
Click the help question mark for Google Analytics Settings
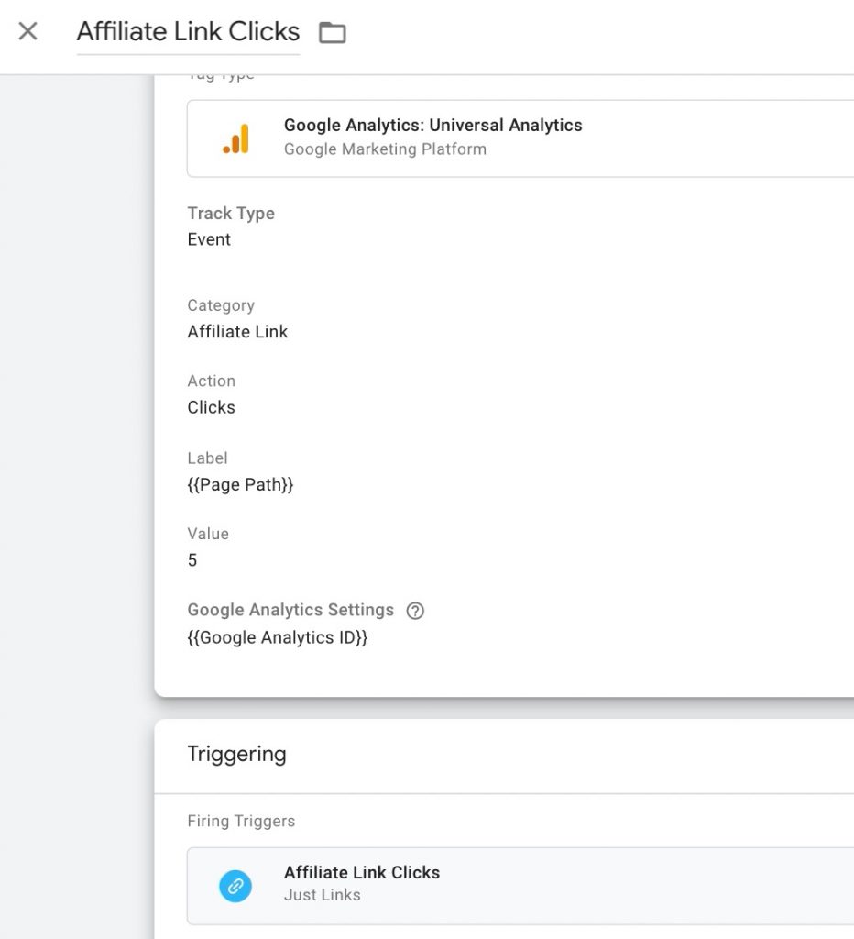click(415, 610)
